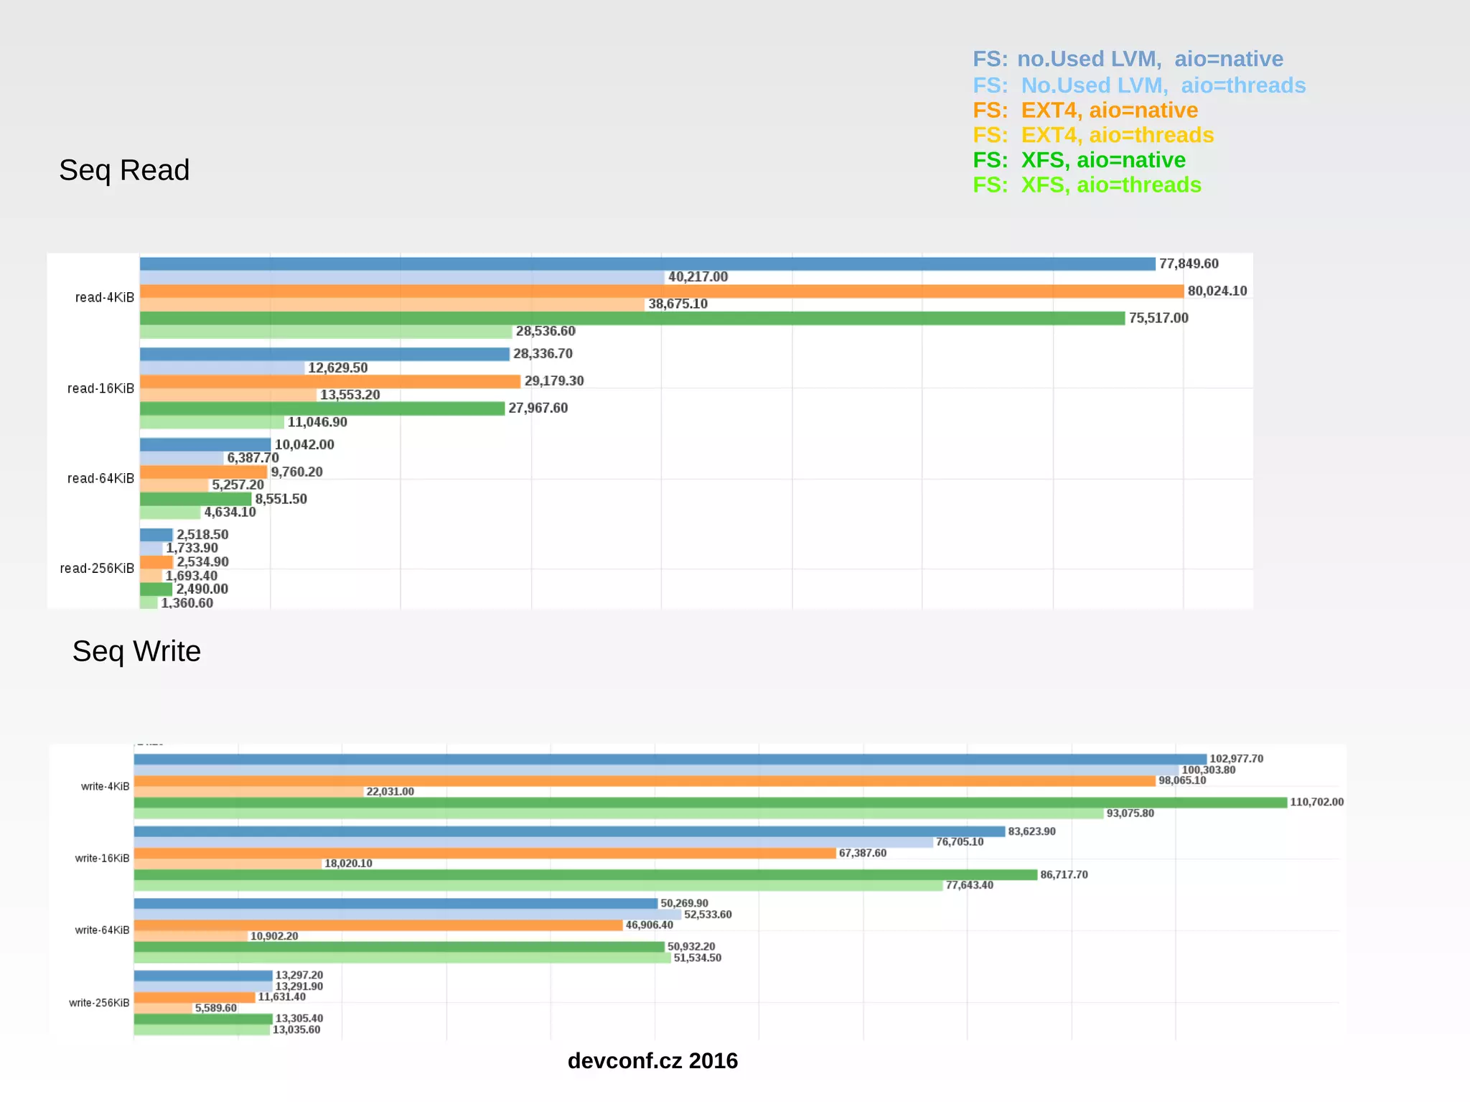Click the green bar labeled 86,717.70
The image size is (1470, 1102).
point(585,874)
